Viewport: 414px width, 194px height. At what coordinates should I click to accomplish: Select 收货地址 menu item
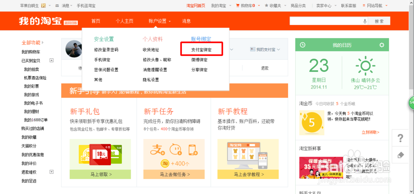click(x=151, y=50)
